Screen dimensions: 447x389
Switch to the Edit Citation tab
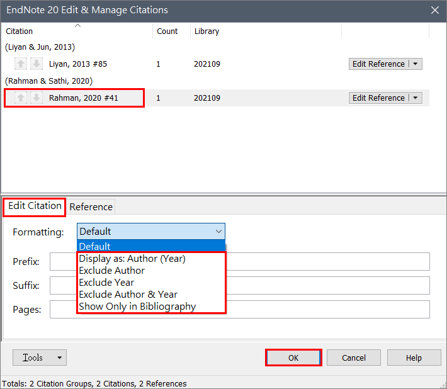click(x=35, y=206)
